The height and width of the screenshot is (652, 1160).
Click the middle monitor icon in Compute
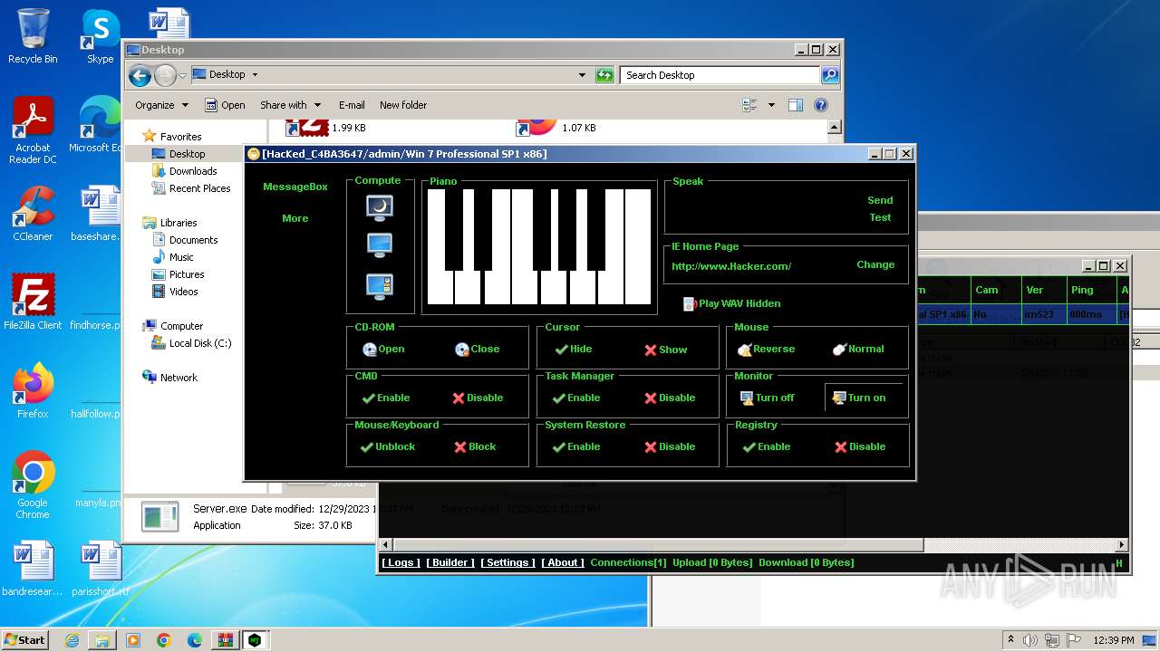(x=380, y=245)
